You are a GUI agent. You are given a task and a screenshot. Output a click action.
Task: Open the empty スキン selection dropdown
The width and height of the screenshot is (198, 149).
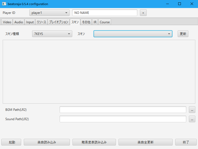[x=133, y=34]
